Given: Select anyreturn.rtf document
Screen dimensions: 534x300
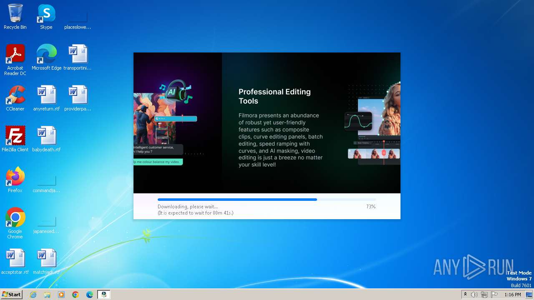Looking at the screenshot, I should pyautogui.click(x=46, y=98).
